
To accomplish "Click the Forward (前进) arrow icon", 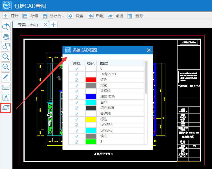I will coord(111,16).
